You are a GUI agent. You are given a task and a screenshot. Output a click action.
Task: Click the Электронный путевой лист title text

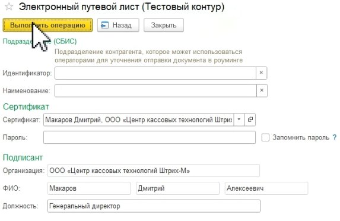click(x=122, y=7)
